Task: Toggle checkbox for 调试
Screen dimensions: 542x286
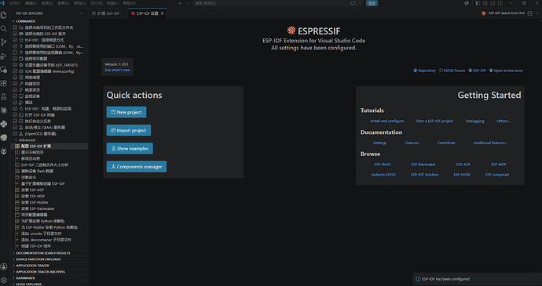Action: pyautogui.click(x=15, y=102)
